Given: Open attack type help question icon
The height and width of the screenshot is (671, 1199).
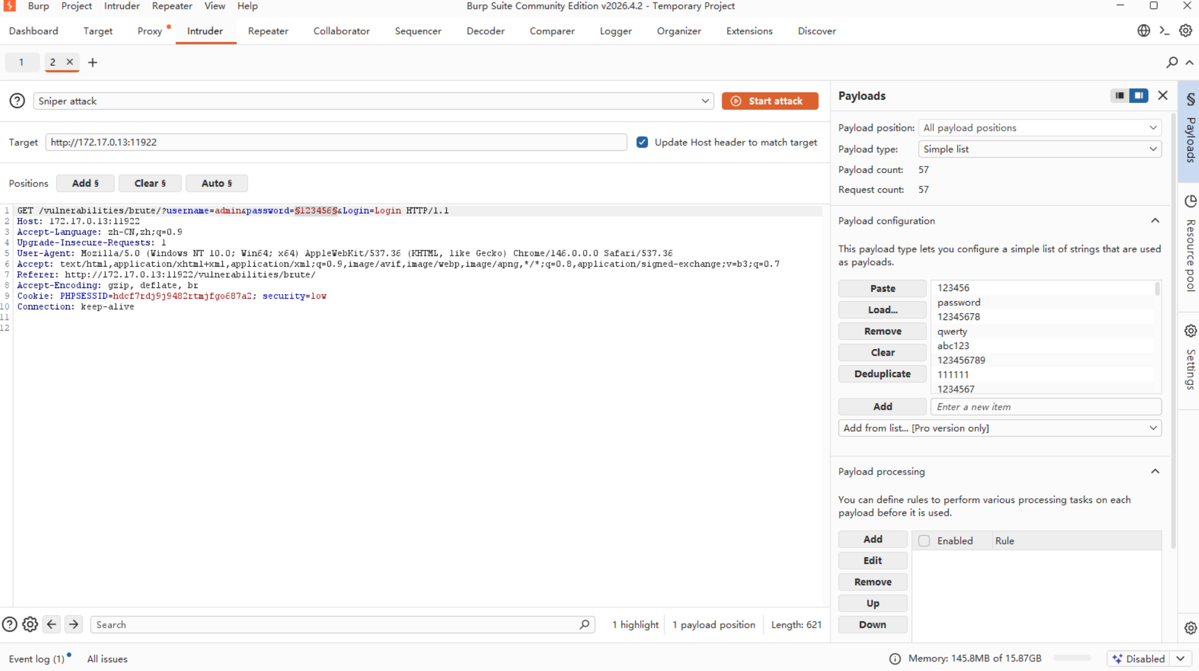Looking at the screenshot, I should point(17,101).
